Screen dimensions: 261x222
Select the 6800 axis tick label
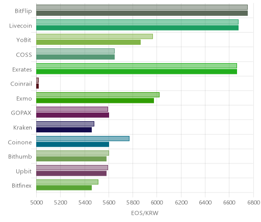click(253, 203)
